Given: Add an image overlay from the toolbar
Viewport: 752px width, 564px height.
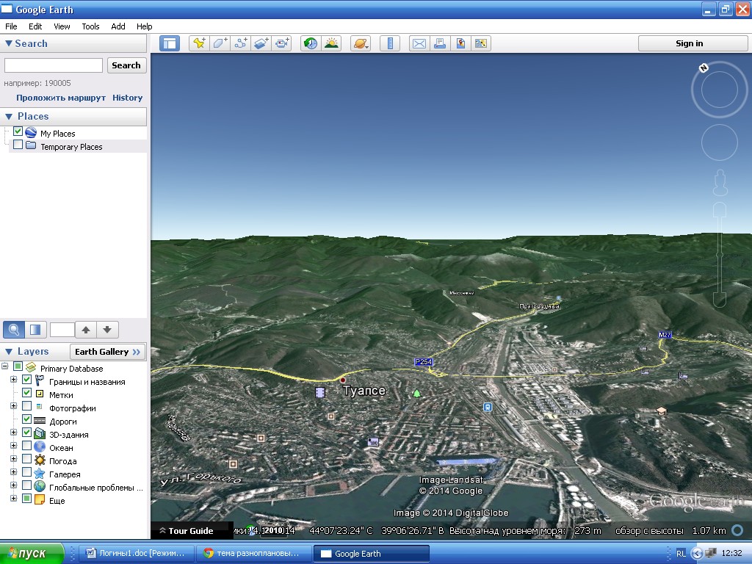Looking at the screenshot, I should pyautogui.click(x=261, y=43).
